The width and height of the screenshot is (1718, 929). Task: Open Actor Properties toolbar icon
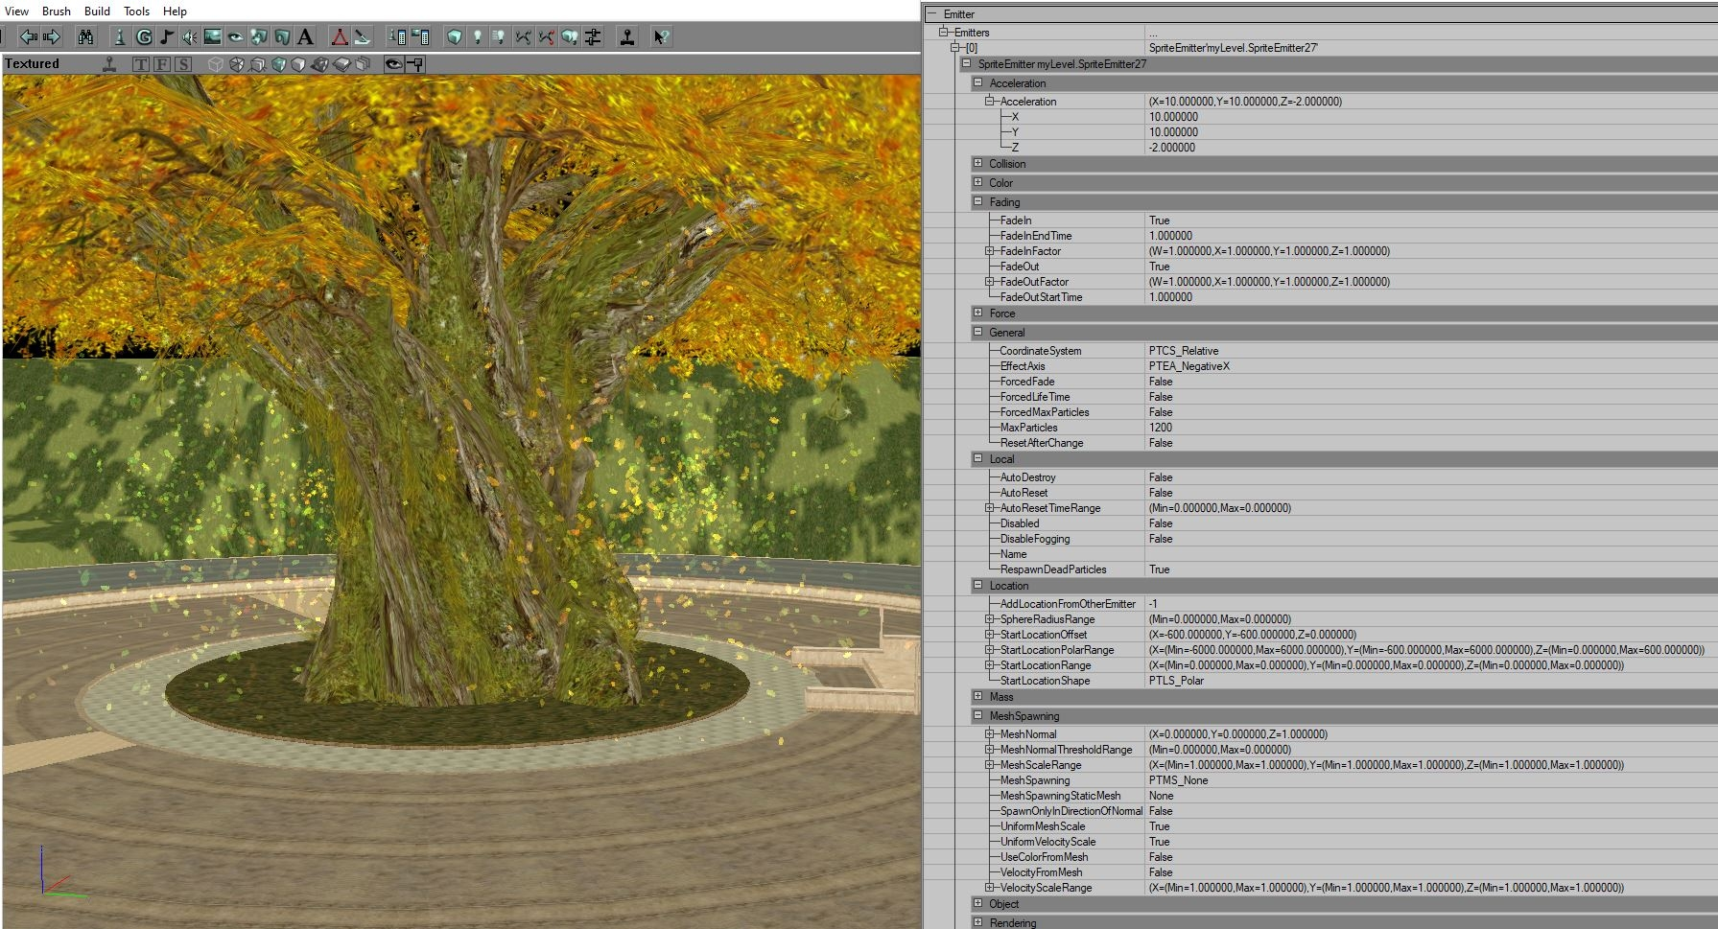click(x=397, y=37)
